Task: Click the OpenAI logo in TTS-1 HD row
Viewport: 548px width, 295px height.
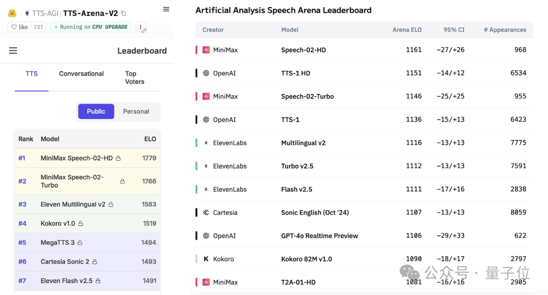Action: [206, 73]
